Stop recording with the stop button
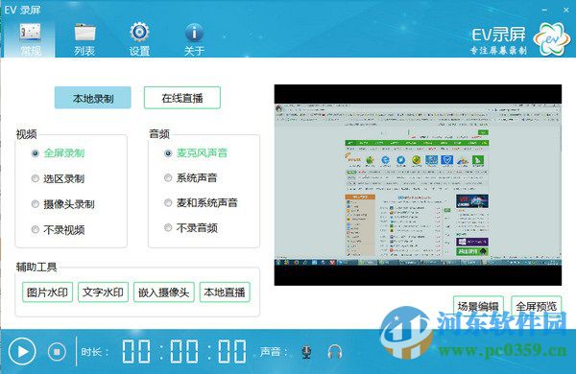 pos(57,352)
